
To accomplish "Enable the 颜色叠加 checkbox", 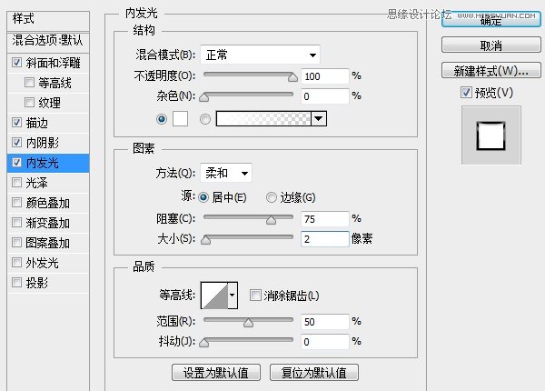I will [16, 203].
